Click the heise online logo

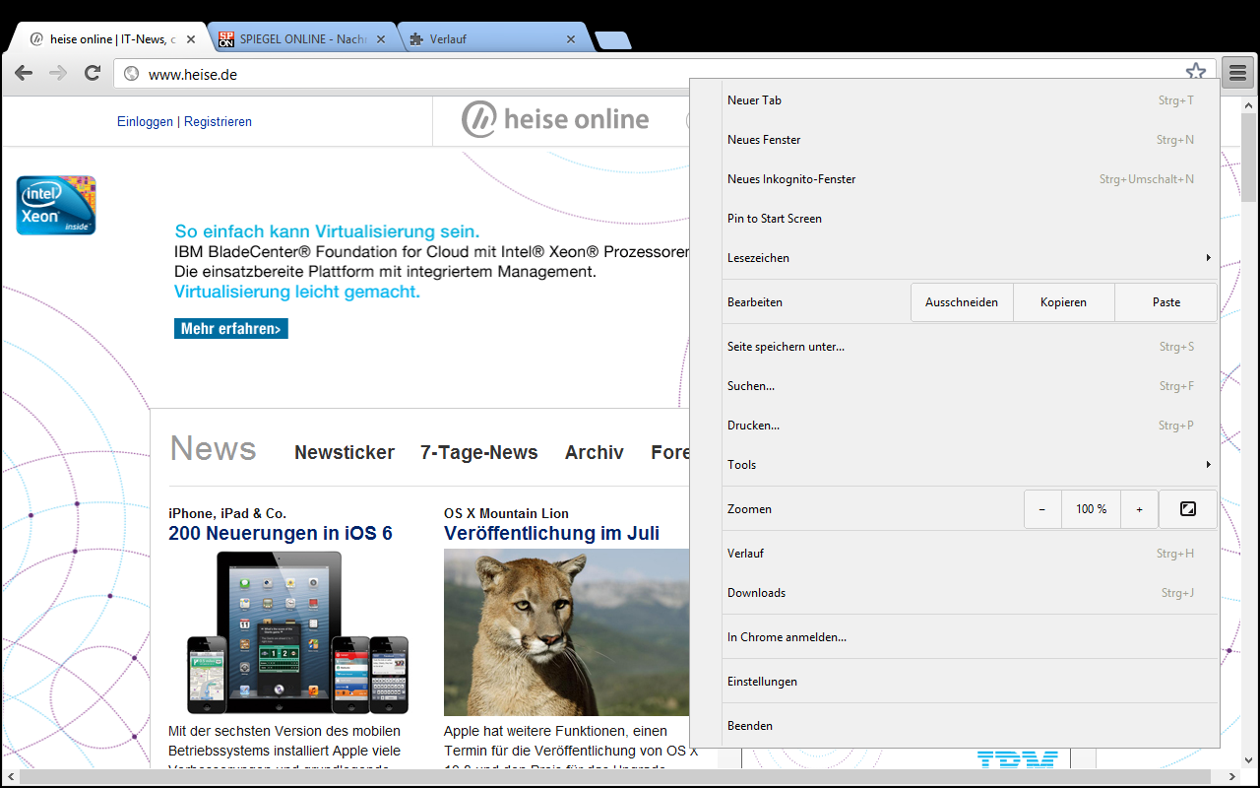coord(556,120)
